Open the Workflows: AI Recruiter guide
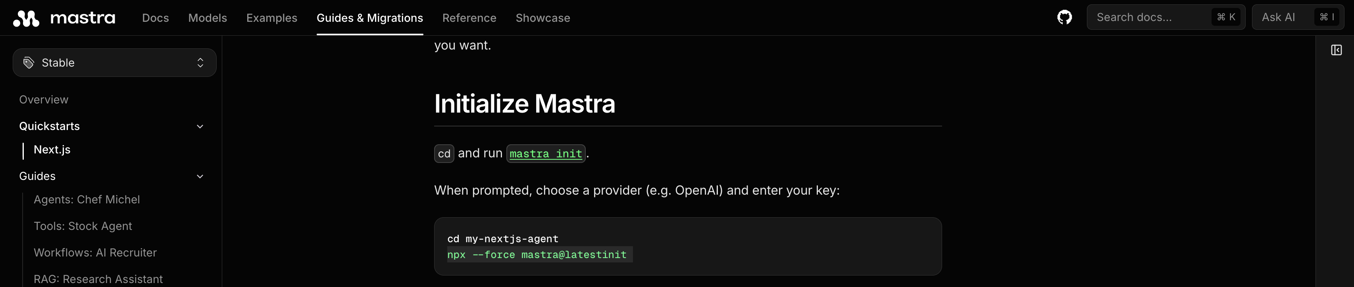The width and height of the screenshot is (1354, 287). [x=95, y=253]
